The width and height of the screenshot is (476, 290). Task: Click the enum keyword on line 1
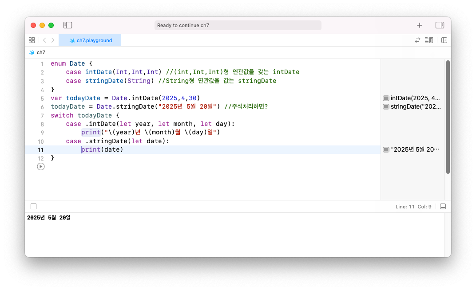click(x=58, y=64)
